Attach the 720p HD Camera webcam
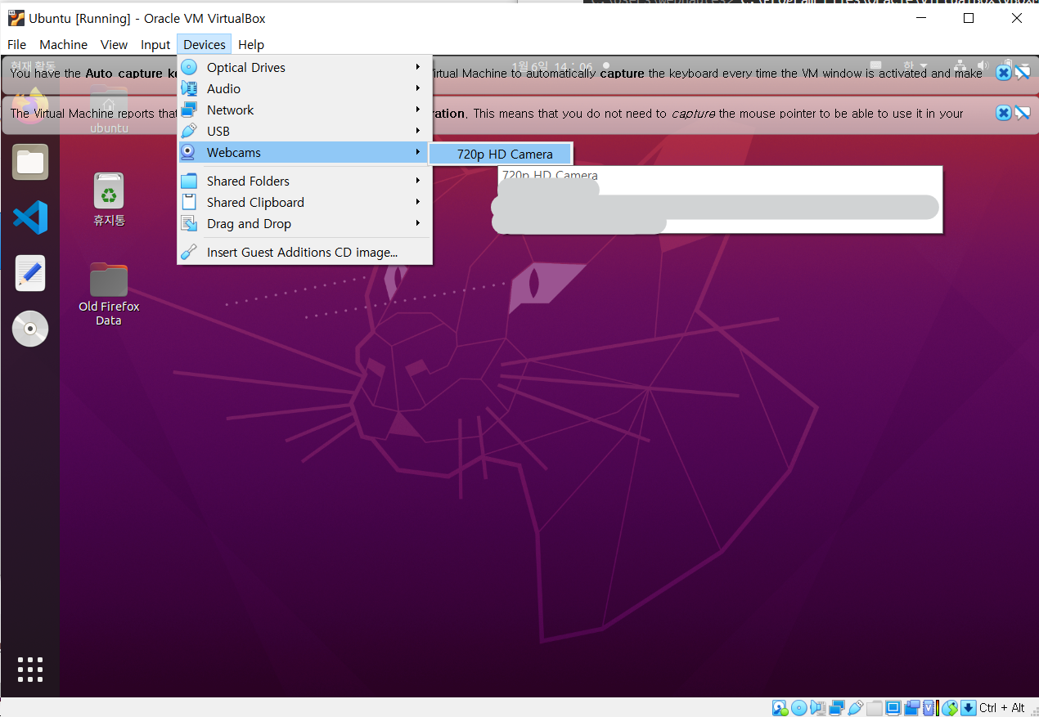Viewport: 1039px width, 717px height. pyautogui.click(x=502, y=154)
